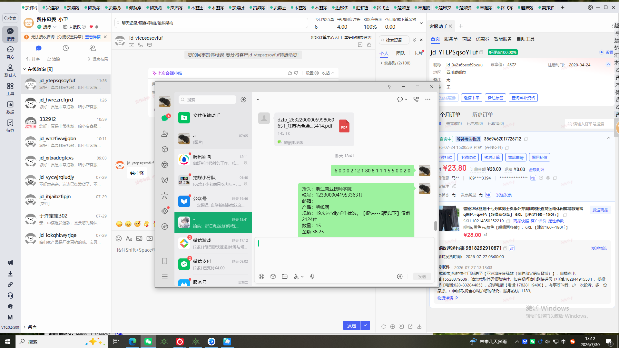Image resolution: width=619 pixels, height=348 pixels.
Task: Collapse the customer info card chevron
Action: coord(608,64)
